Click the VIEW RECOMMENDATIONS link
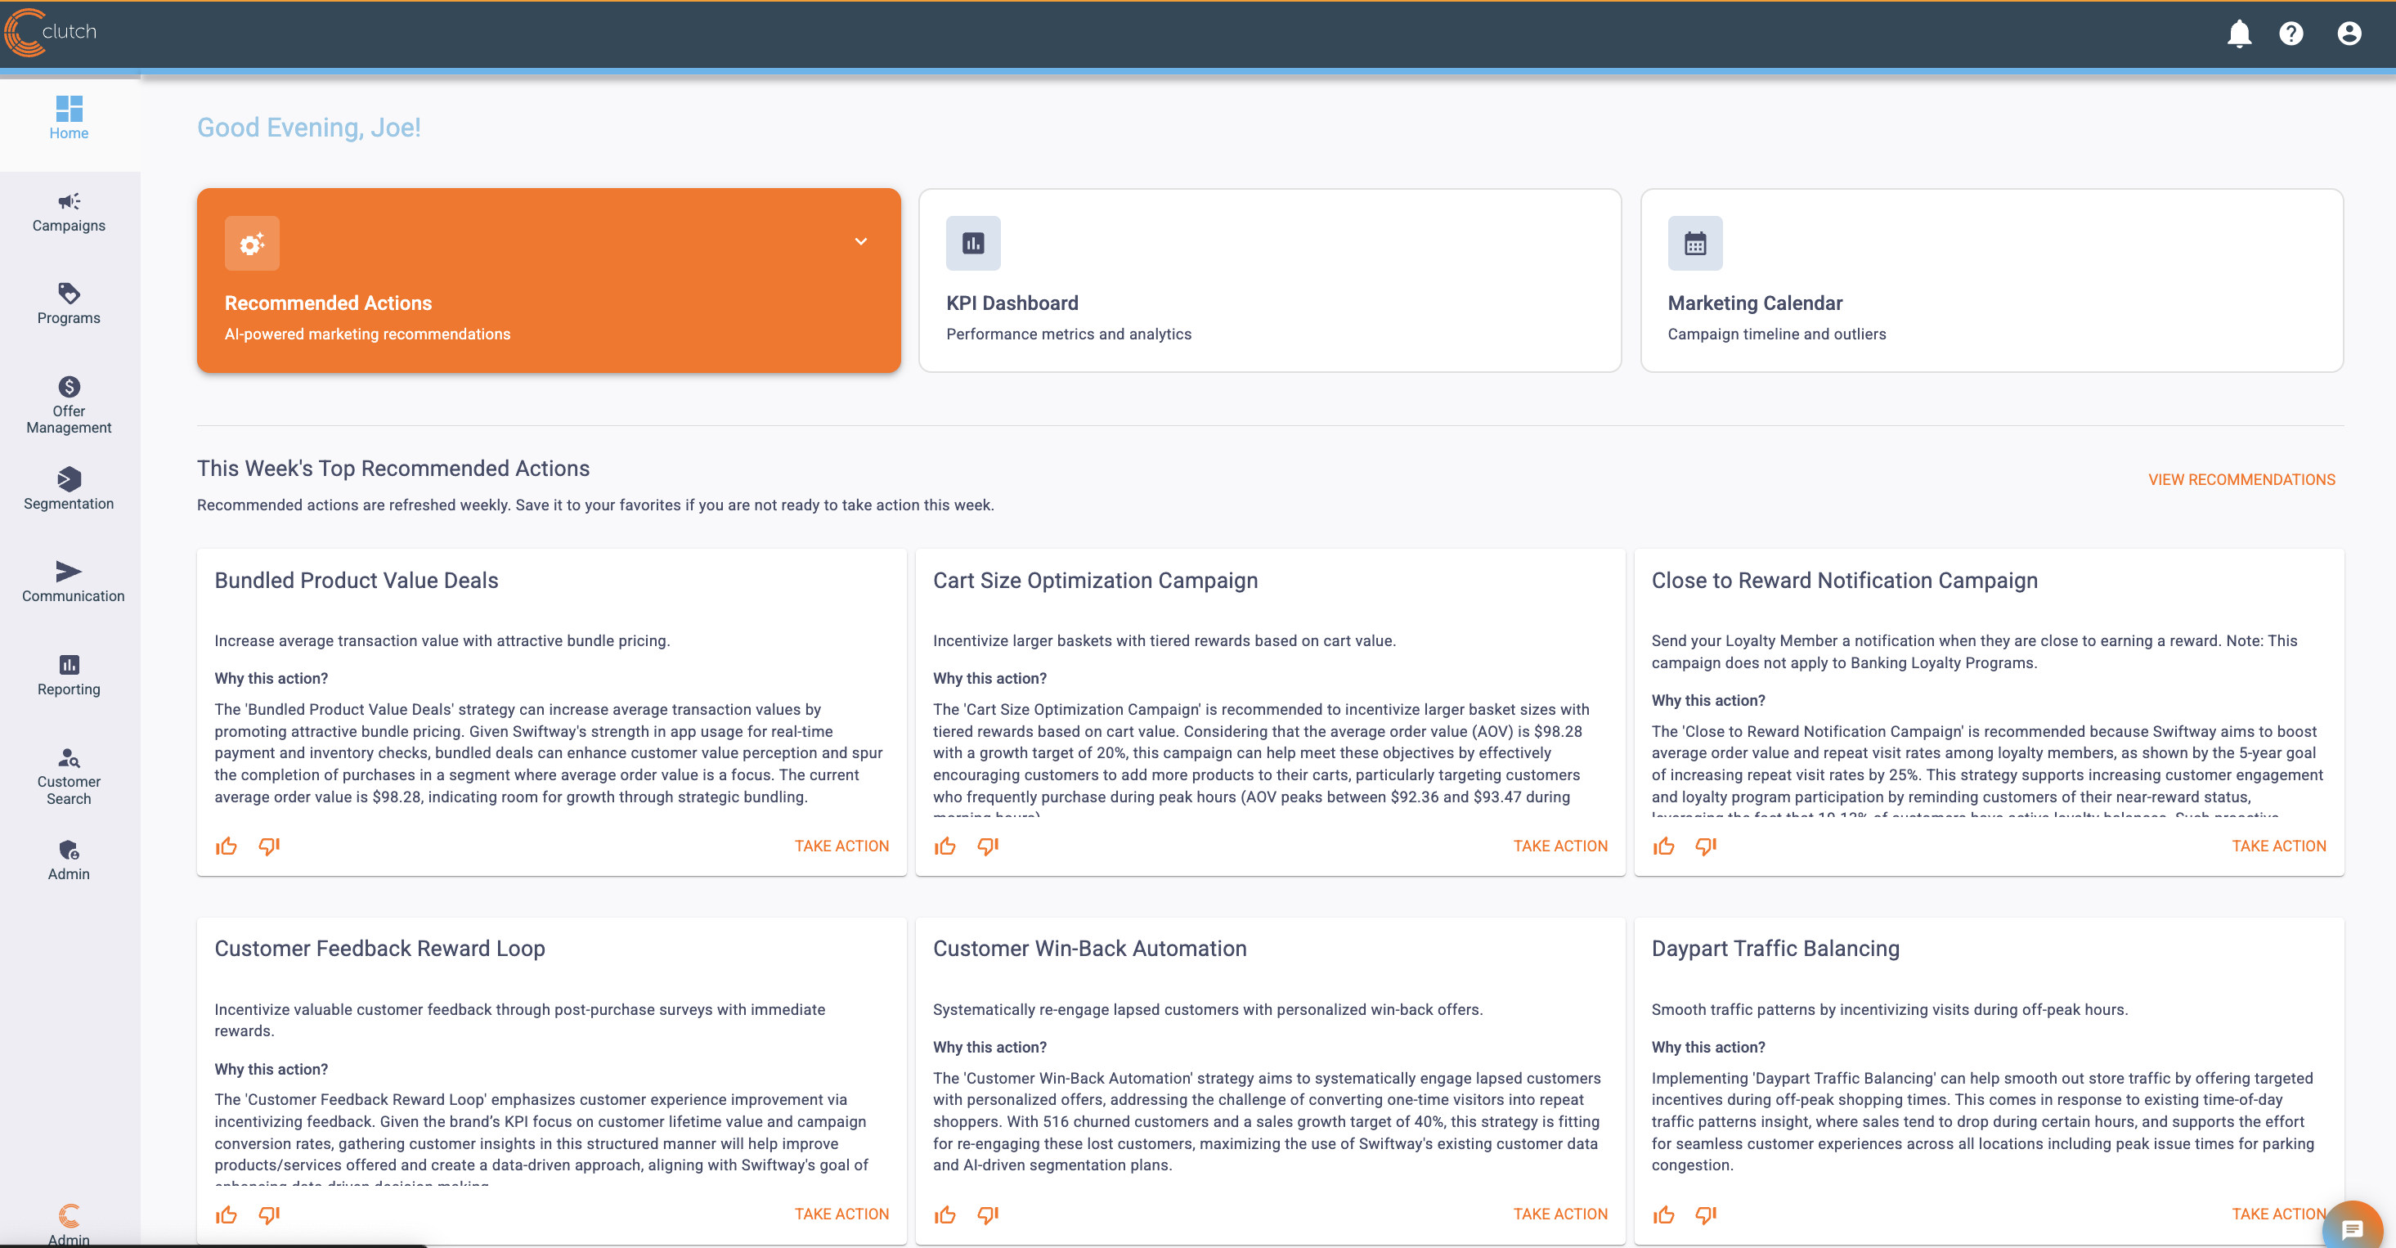 (x=2241, y=480)
